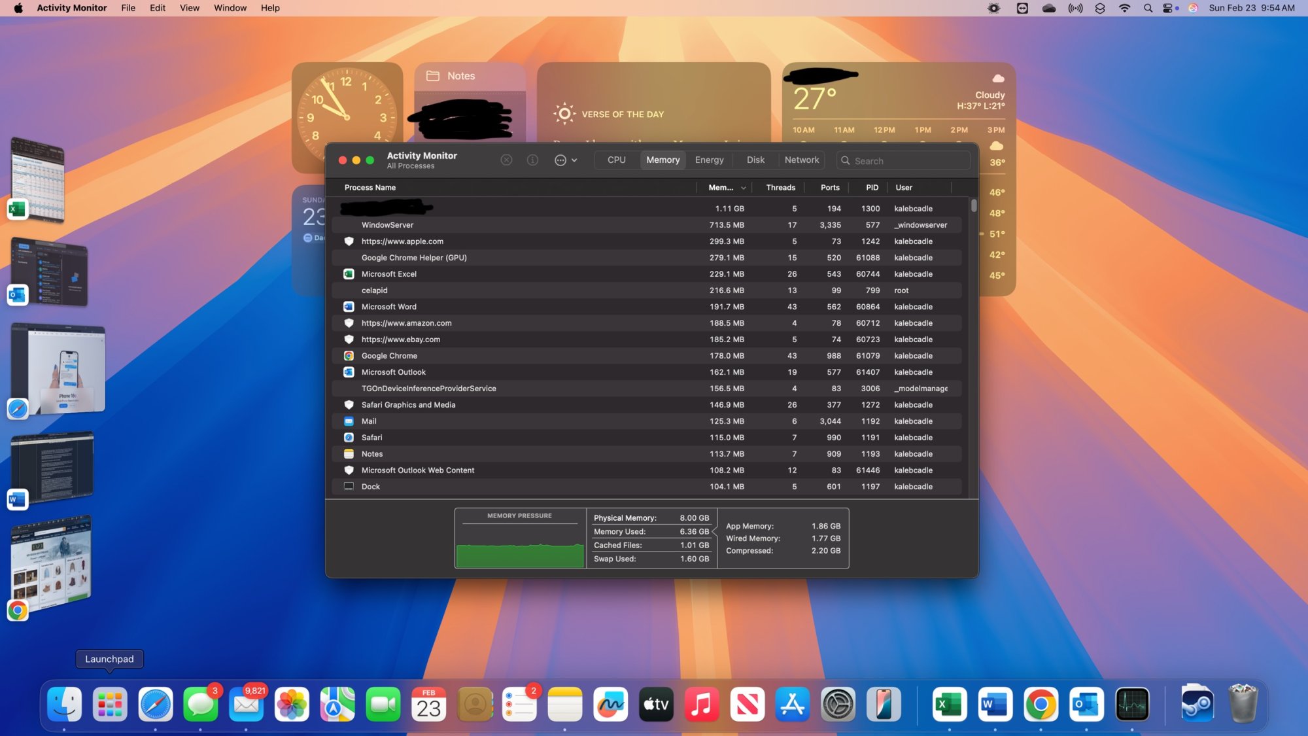This screenshot has width=1308, height=736.
Task: Open Launchpad from the dock
Action: pyautogui.click(x=109, y=705)
